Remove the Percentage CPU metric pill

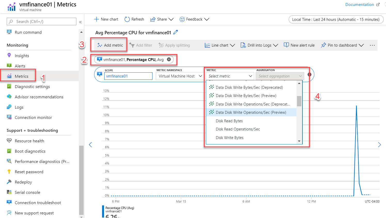pos(169,59)
